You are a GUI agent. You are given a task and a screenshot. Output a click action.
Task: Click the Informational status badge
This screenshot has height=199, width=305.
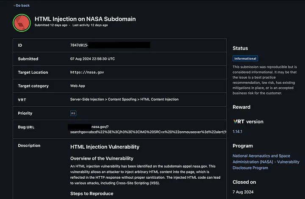click(x=245, y=58)
